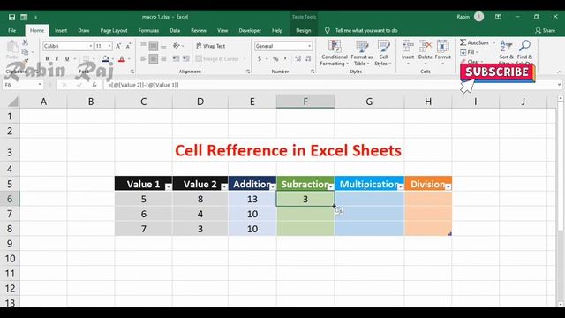Click Increase Font Size icon

118,46
